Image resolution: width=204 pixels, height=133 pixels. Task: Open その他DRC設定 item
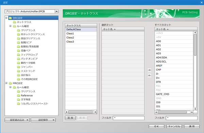pos(29,79)
